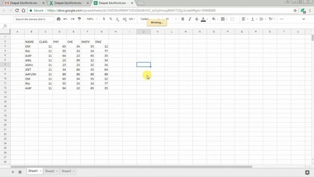Select the Paint format tool
Viewport: 314px width, 177px height.
[79, 19]
